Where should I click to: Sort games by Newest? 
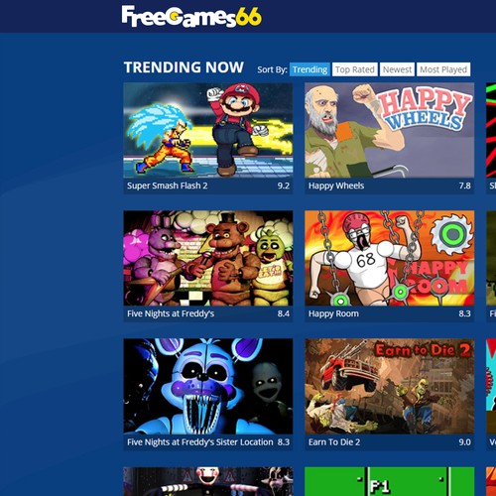tap(397, 69)
